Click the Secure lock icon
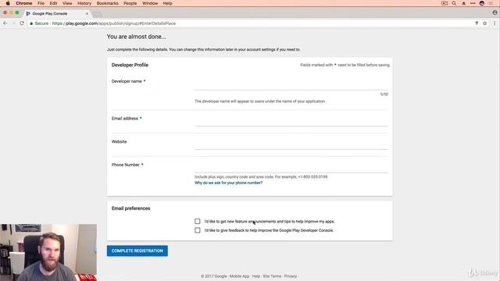Screen dimensions: 500x281 click(x=31, y=23)
